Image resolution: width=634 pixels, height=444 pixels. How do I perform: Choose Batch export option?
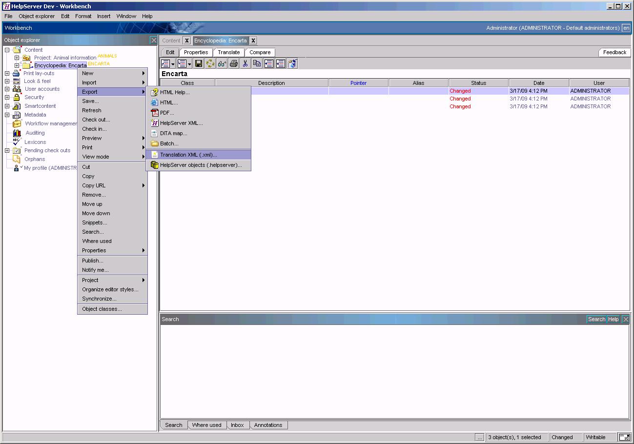[199, 143]
